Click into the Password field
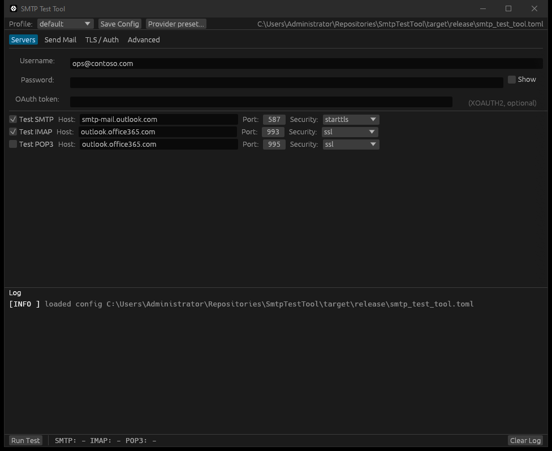Image resolution: width=552 pixels, height=451 pixels. (287, 82)
